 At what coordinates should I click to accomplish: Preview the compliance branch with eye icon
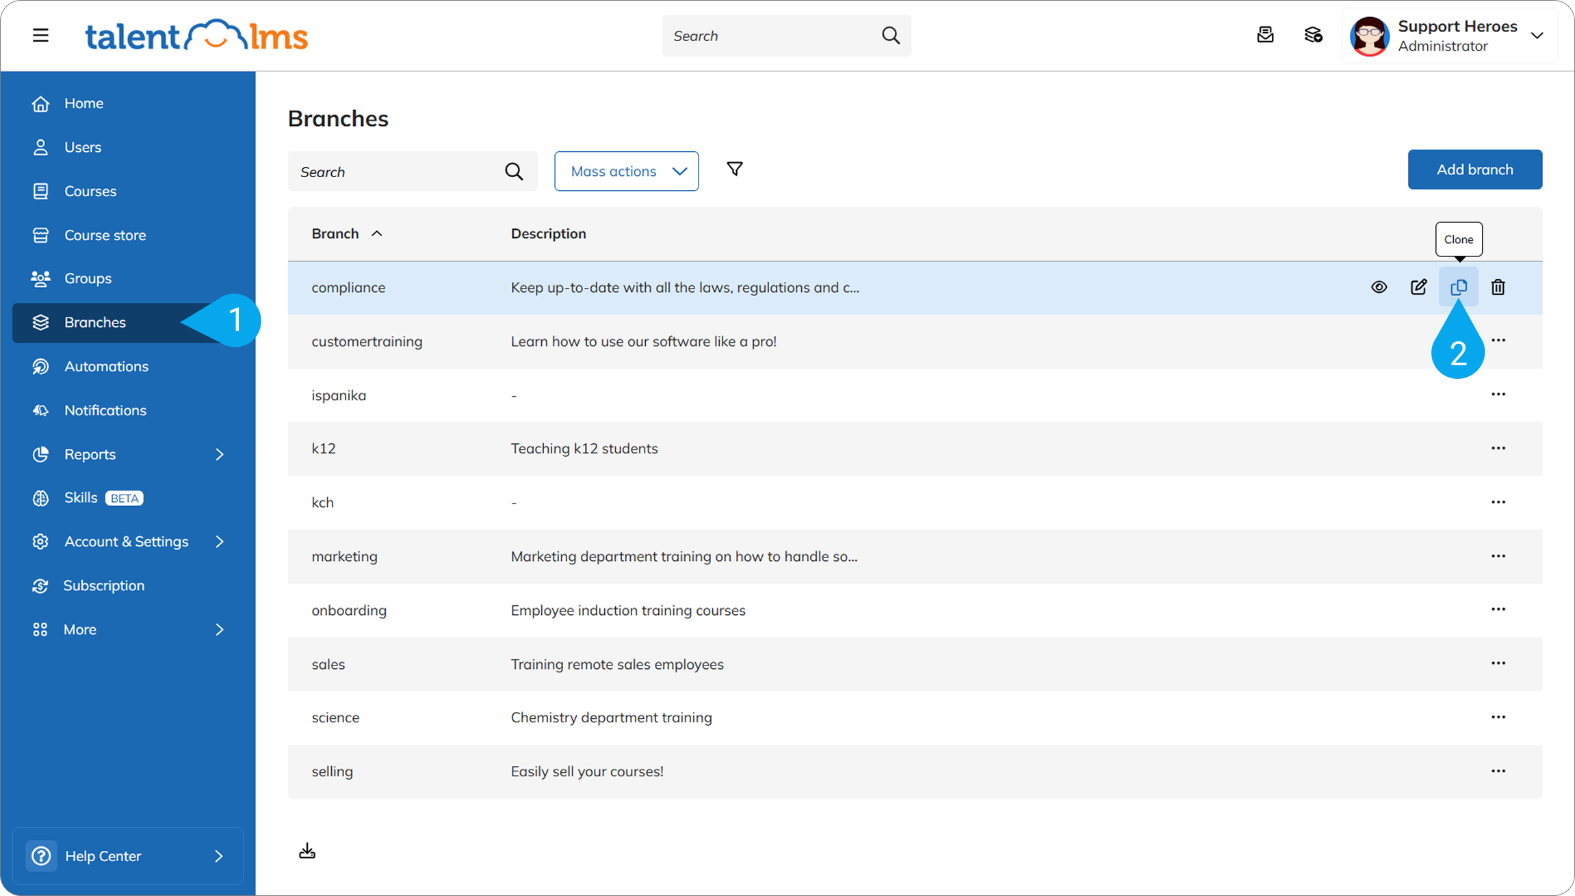click(x=1379, y=287)
